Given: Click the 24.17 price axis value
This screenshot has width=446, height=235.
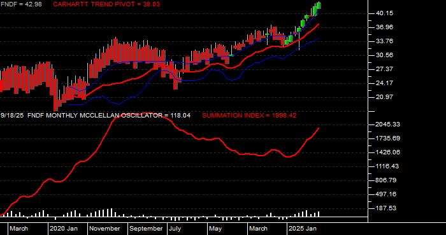Looking at the screenshot, I should coord(385,83).
